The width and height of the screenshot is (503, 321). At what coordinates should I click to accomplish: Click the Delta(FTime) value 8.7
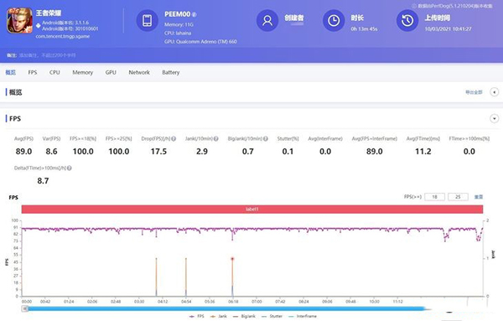click(43, 181)
